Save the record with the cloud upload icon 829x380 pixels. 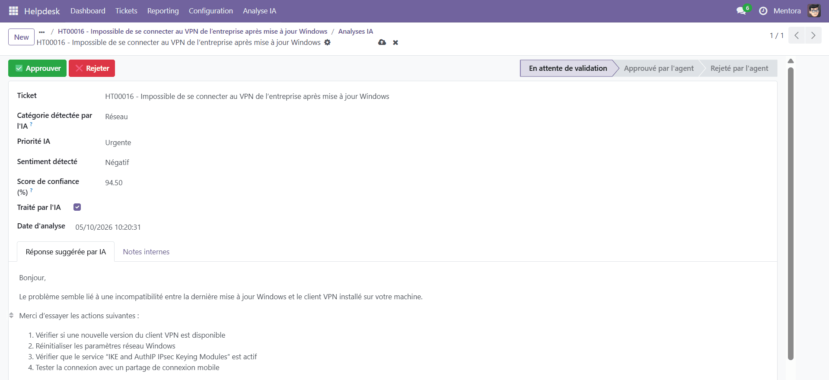382,42
